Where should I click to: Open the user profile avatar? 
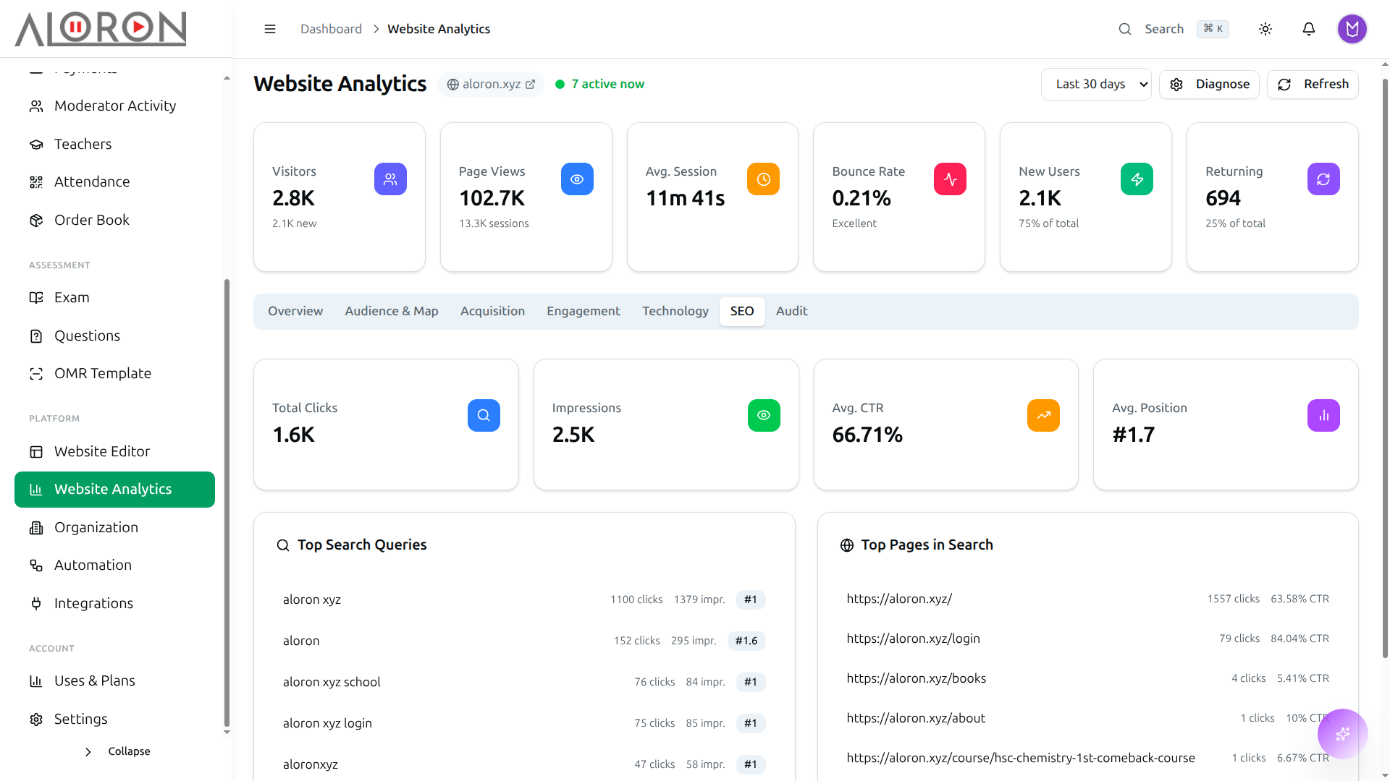1352,29
